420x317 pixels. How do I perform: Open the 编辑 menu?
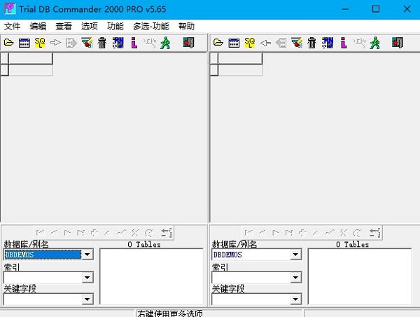pos(38,27)
